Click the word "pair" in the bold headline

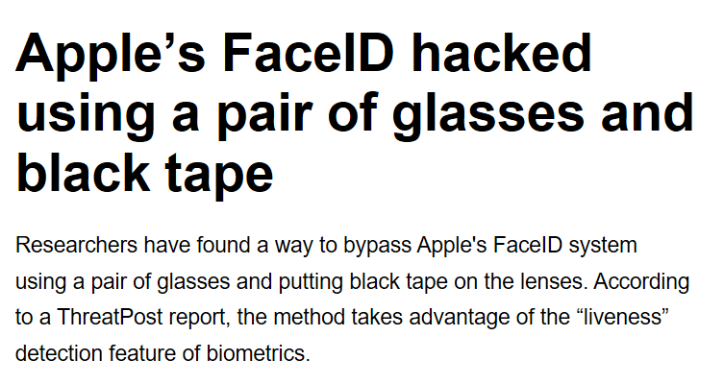(x=265, y=116)
